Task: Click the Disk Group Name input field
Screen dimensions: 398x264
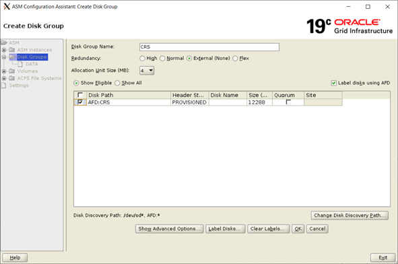Action: pyautogui.click(x=209, y=47)
